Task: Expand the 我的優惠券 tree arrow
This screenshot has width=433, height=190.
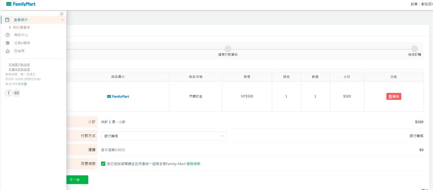Action: click(x=10, y=27)
